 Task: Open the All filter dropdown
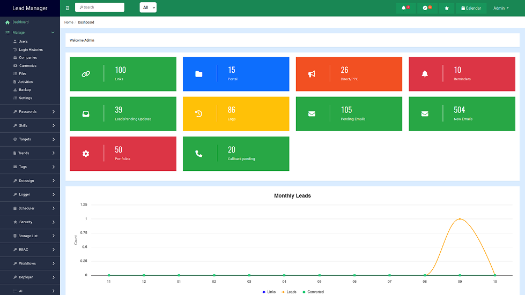click(x=148, y=7)
